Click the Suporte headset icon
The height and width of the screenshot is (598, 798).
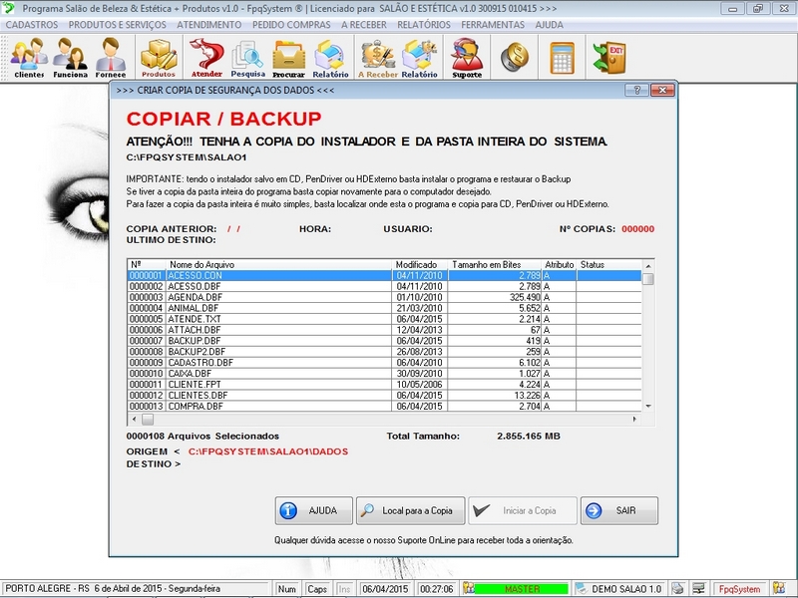[x=466, y=57]
